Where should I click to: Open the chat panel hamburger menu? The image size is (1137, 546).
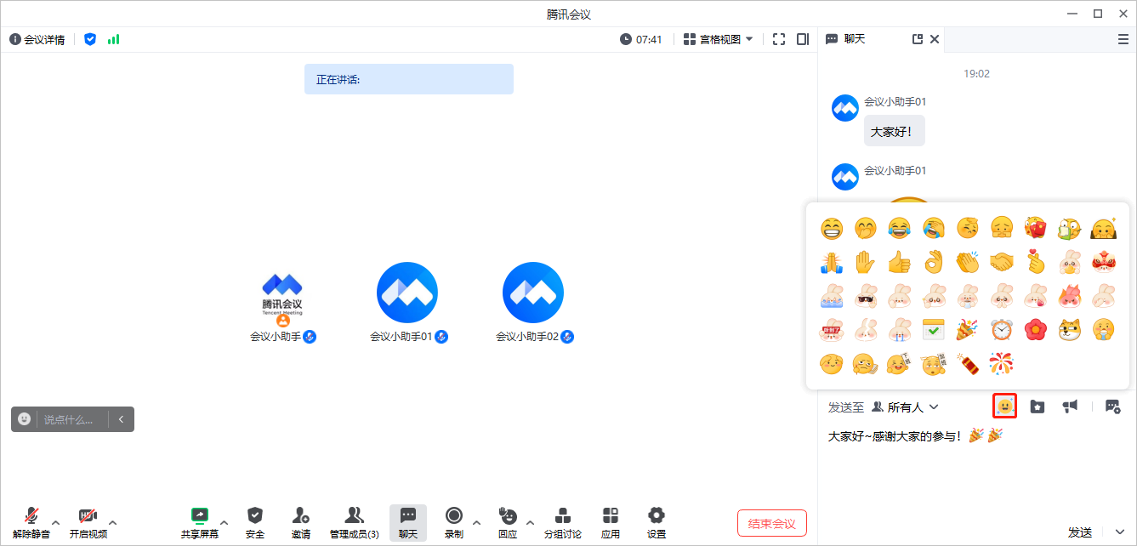1123,39
